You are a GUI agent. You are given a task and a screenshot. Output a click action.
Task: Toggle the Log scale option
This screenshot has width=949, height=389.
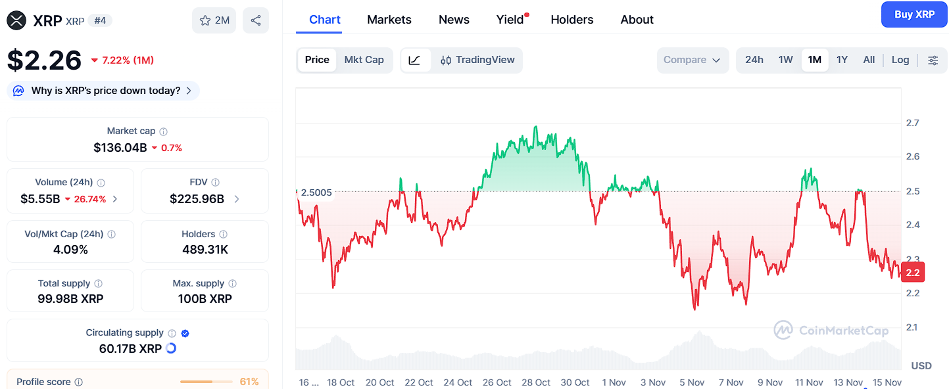pos(900,60)
